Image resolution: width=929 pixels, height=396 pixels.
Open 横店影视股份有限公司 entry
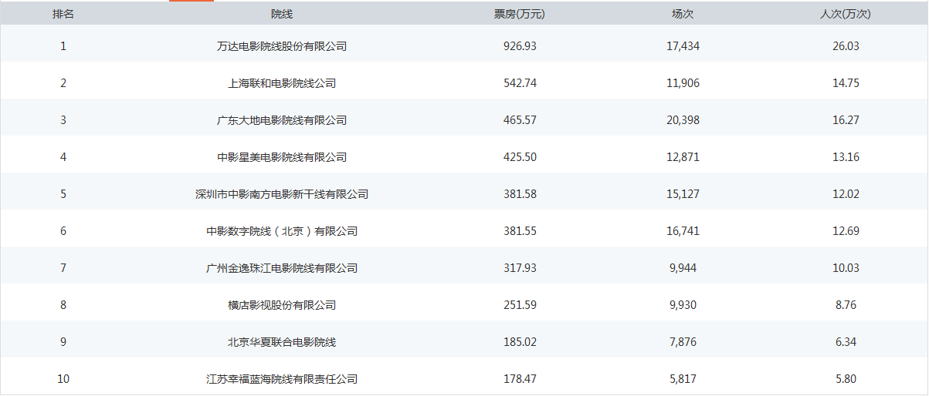[x=282, y=305]
